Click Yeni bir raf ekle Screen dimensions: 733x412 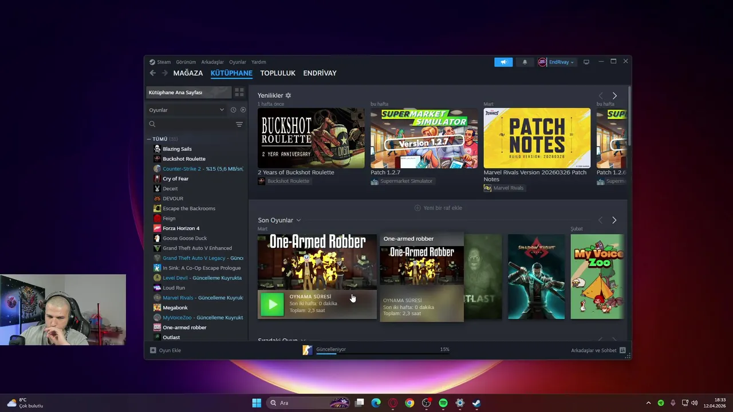tap(438, 208)
